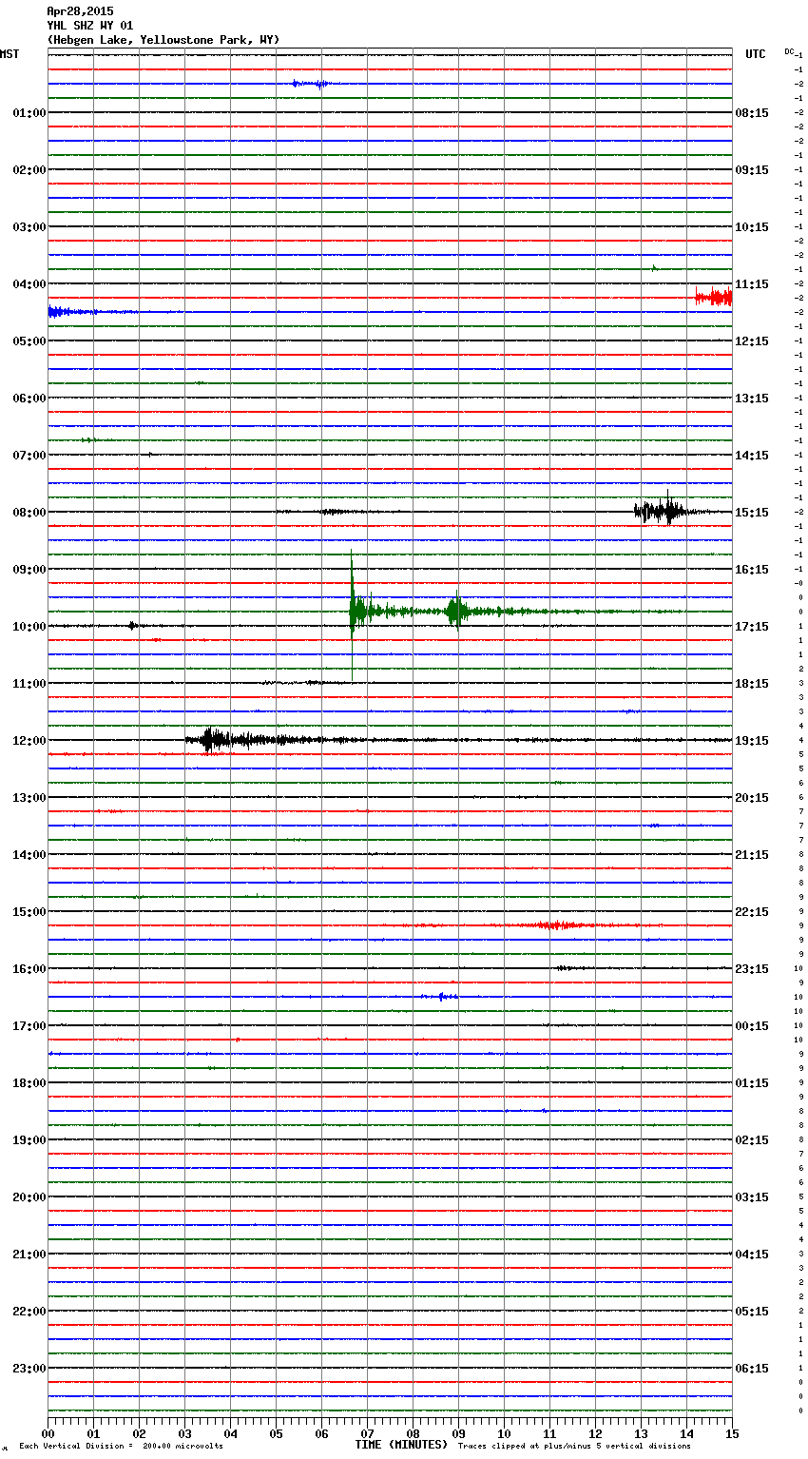Click the red burst at the end of the 04:15 trace
The image size is (808, 1459).
[713, 297]
